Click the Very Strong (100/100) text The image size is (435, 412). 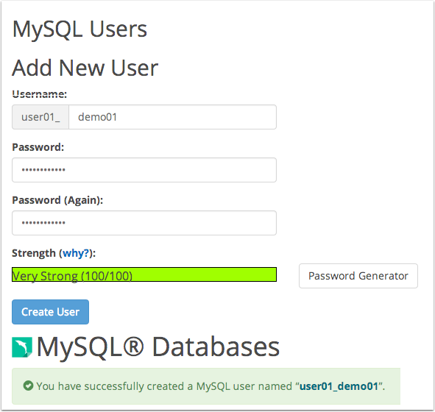(72, 276)
